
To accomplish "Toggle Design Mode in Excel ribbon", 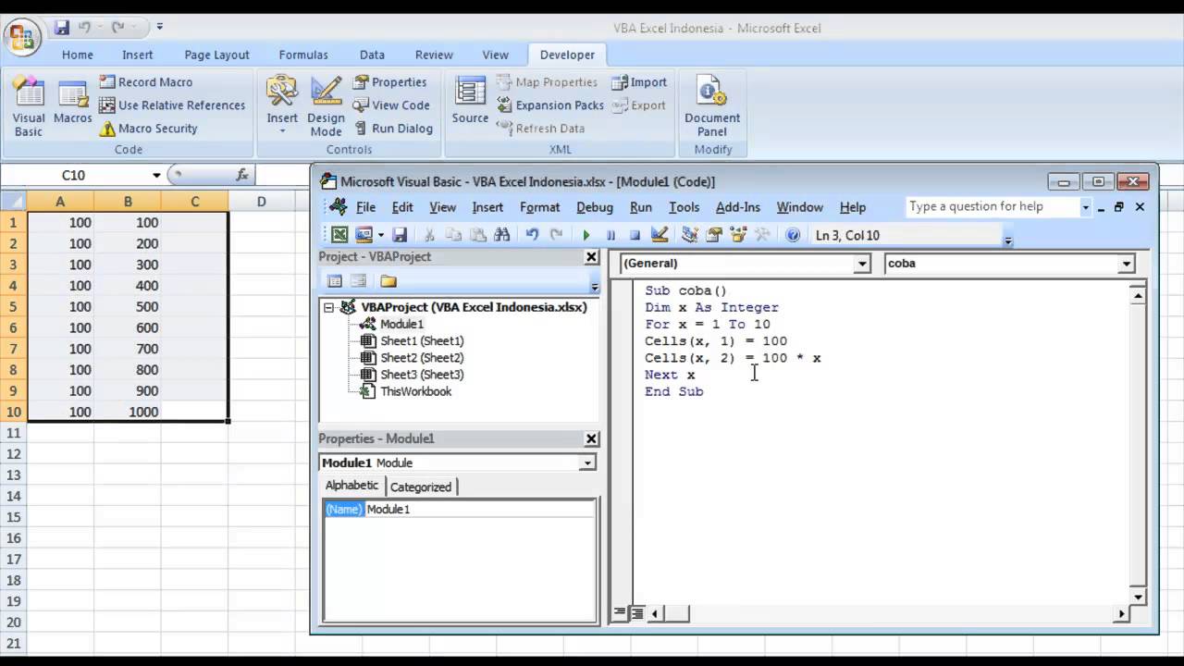I will click(x=326, y=107).
